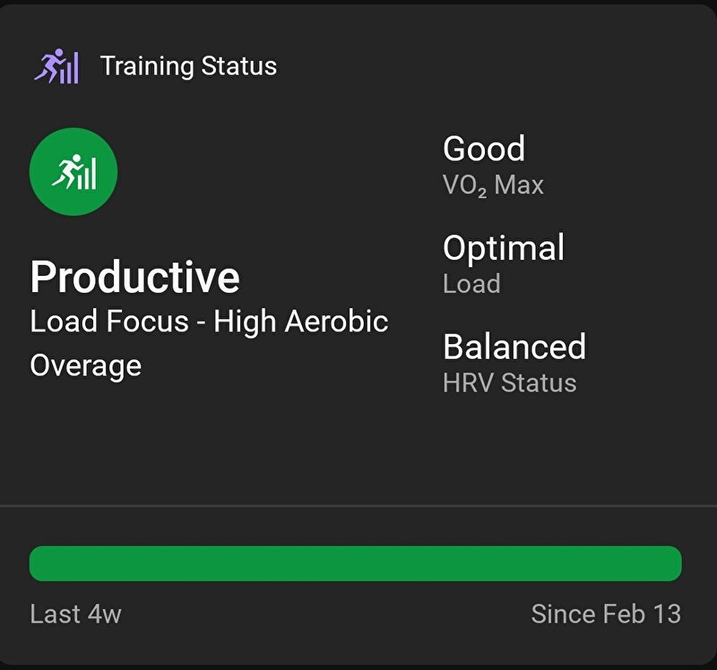This screenshot has width=717, height=670.
Task: Select the Productive status heading
Action: click(135, 277)
